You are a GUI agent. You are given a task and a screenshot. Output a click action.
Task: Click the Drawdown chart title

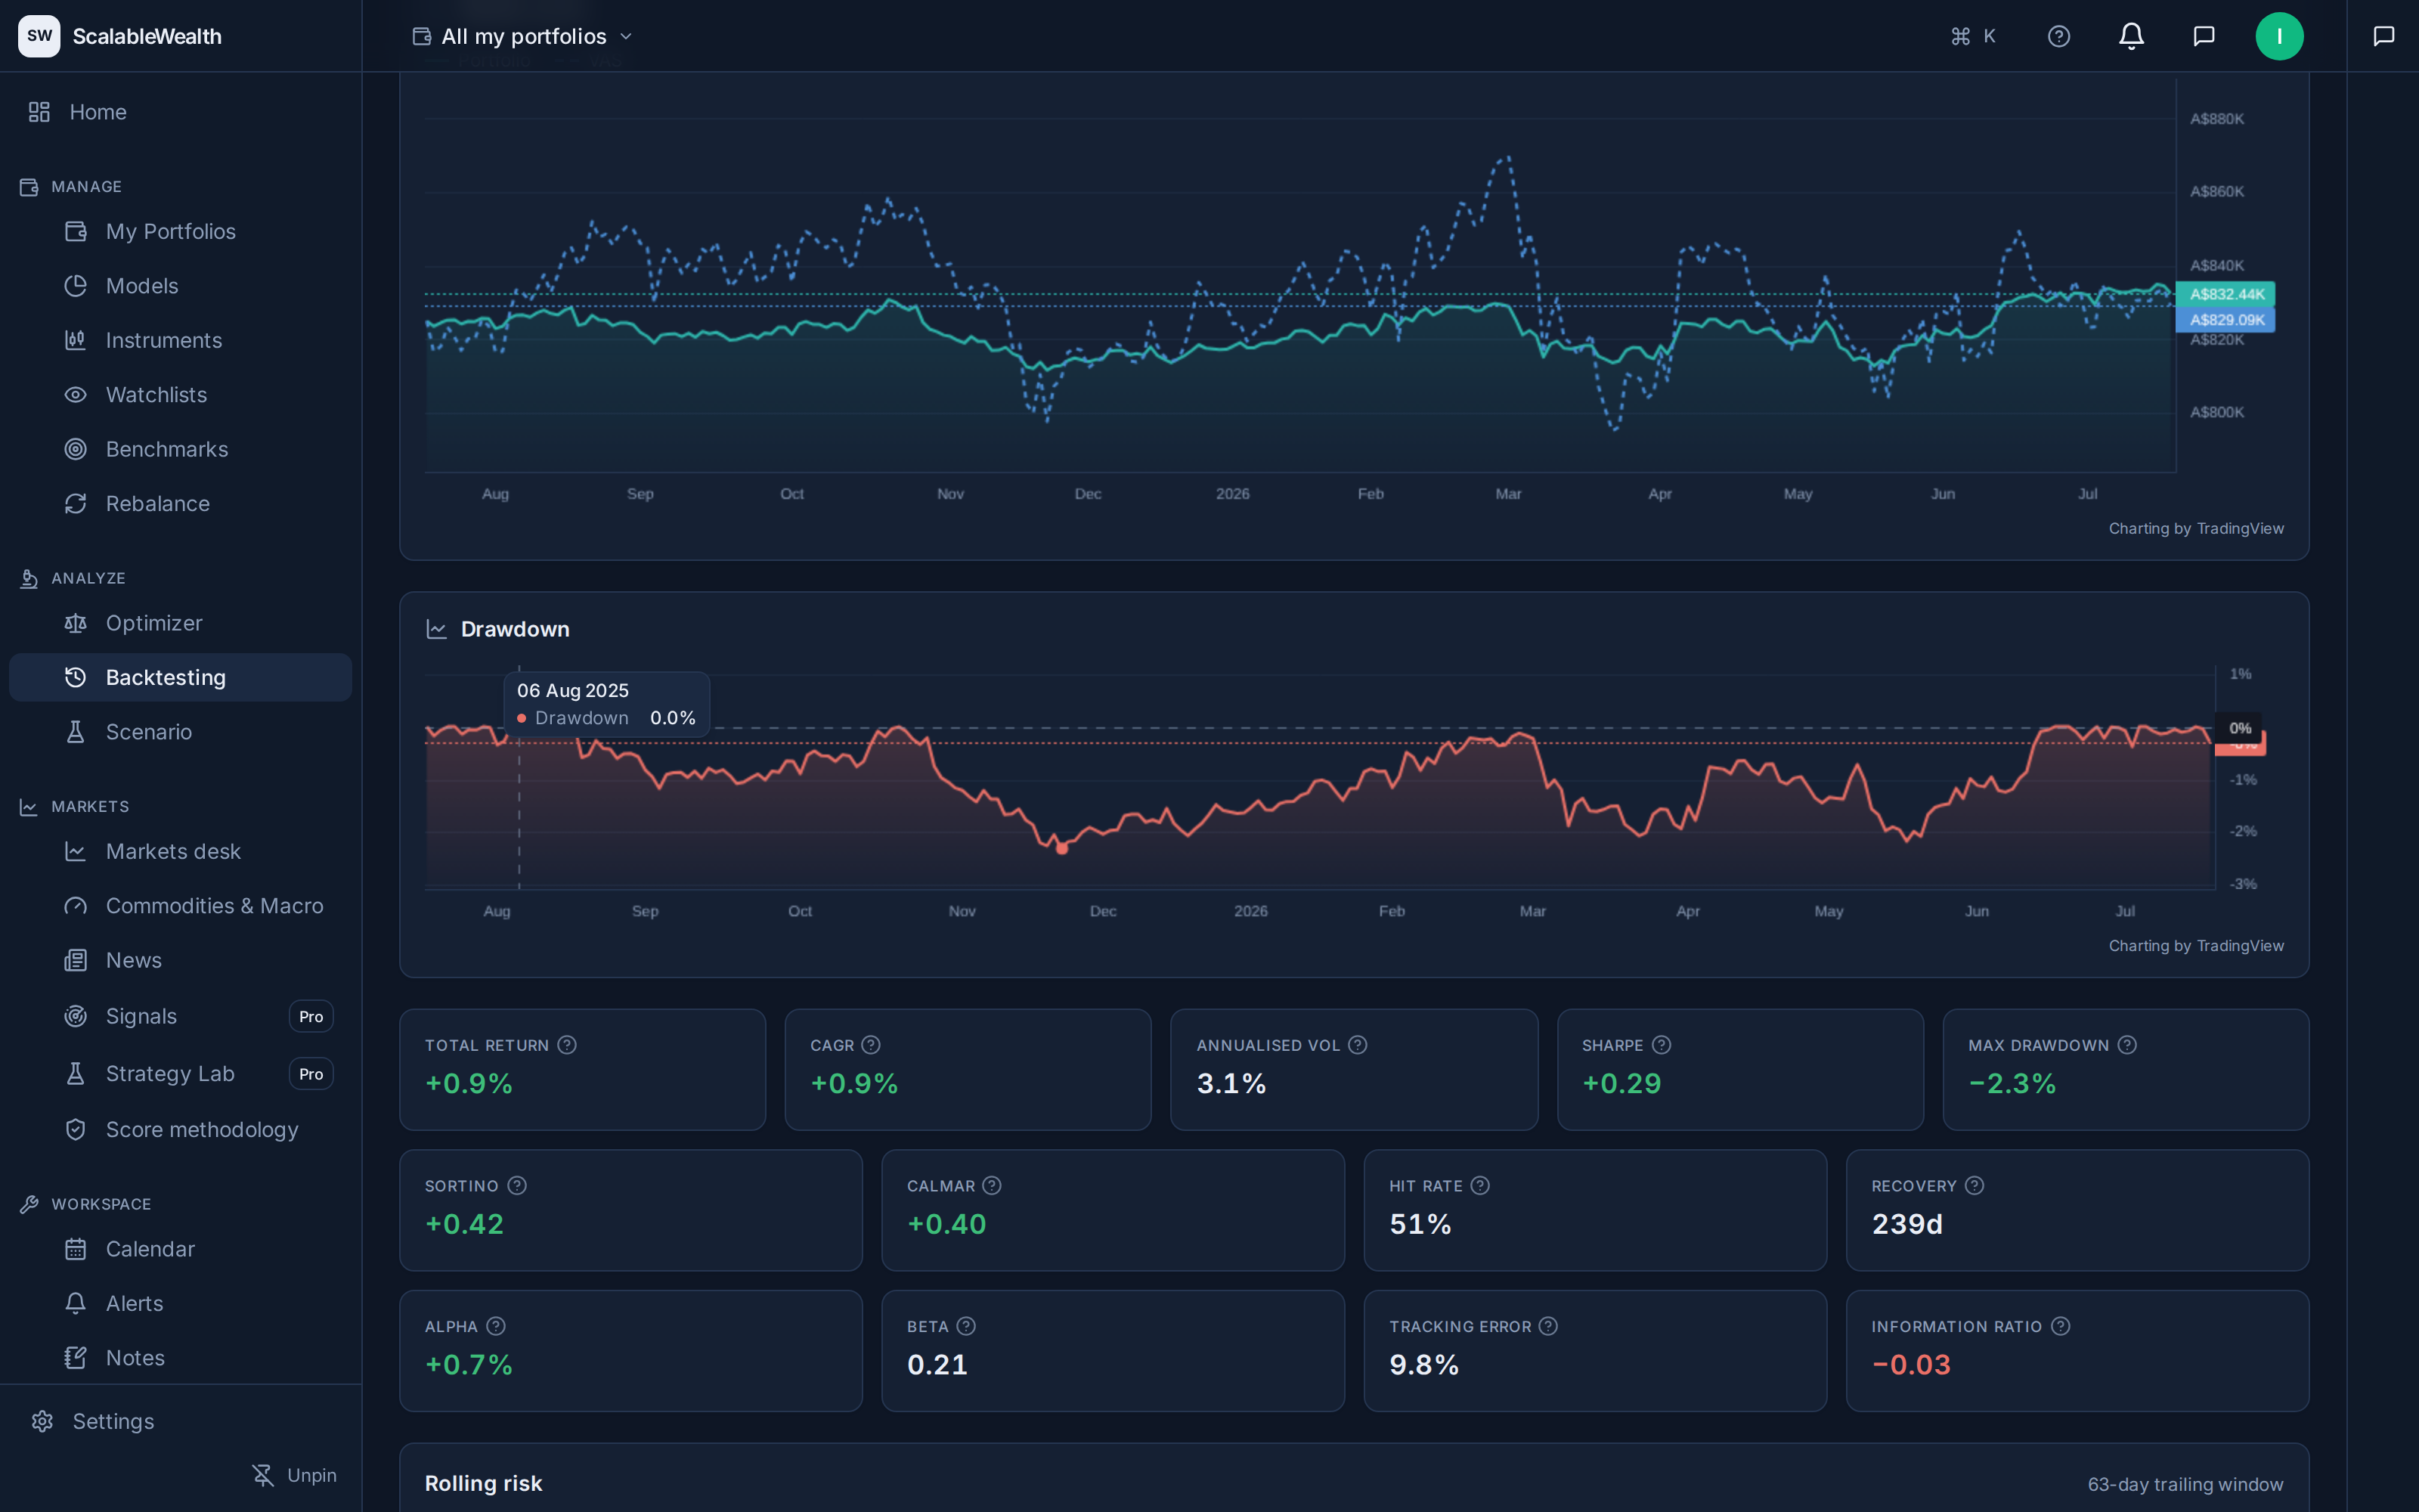tap(515, 629)
